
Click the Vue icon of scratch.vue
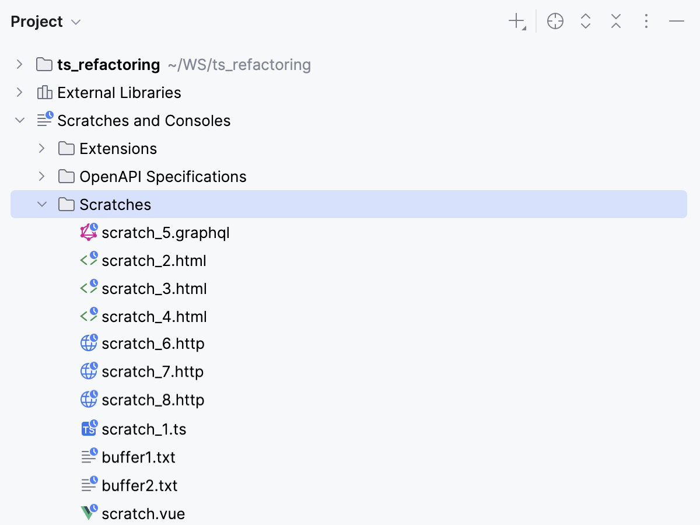point(89,513)
